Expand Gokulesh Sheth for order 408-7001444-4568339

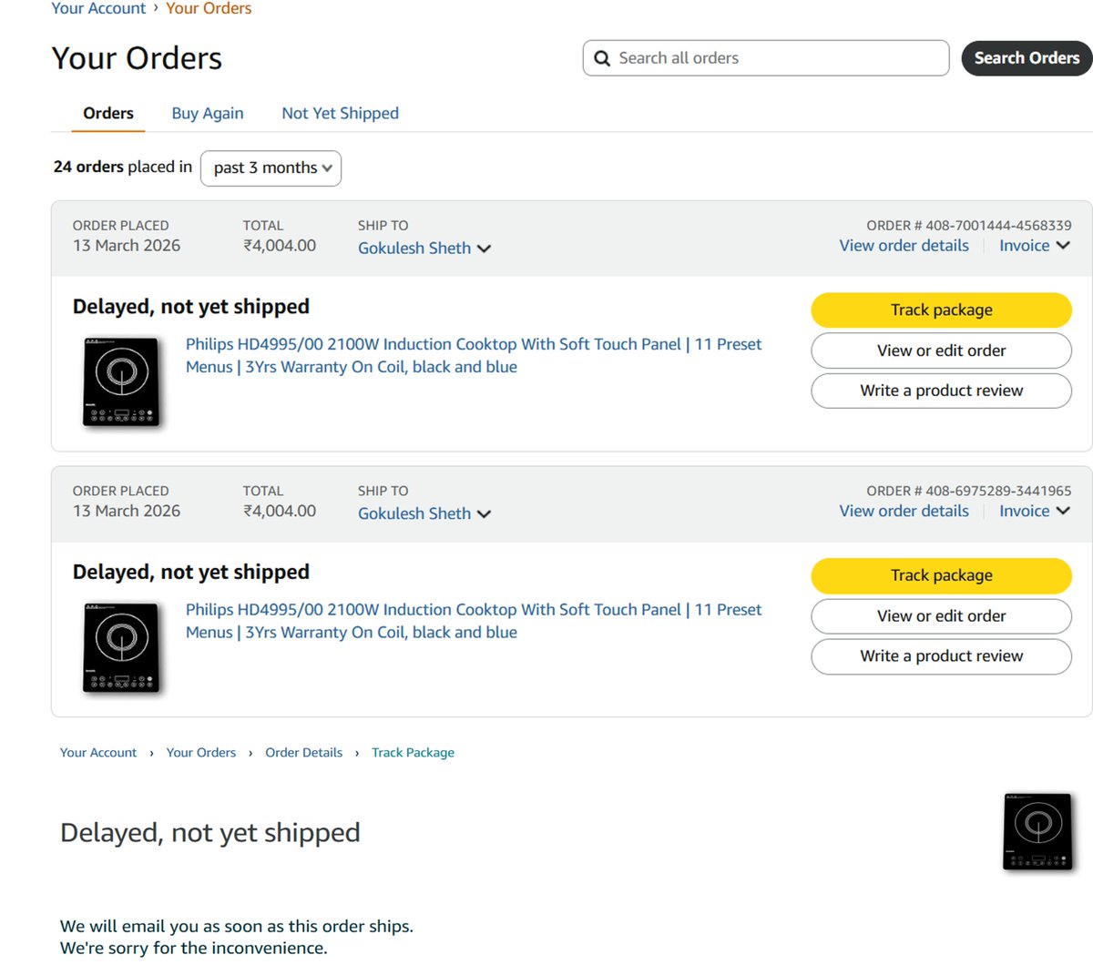(424, 248)
